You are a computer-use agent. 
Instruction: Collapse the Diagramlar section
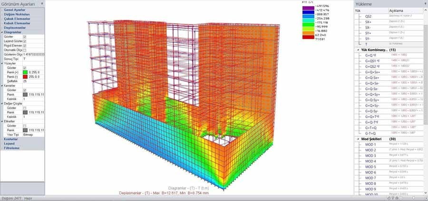(1, 32)
